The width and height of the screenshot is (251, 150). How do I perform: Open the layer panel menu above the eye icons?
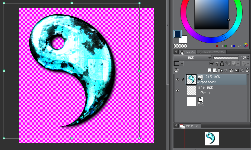(176, 70)
